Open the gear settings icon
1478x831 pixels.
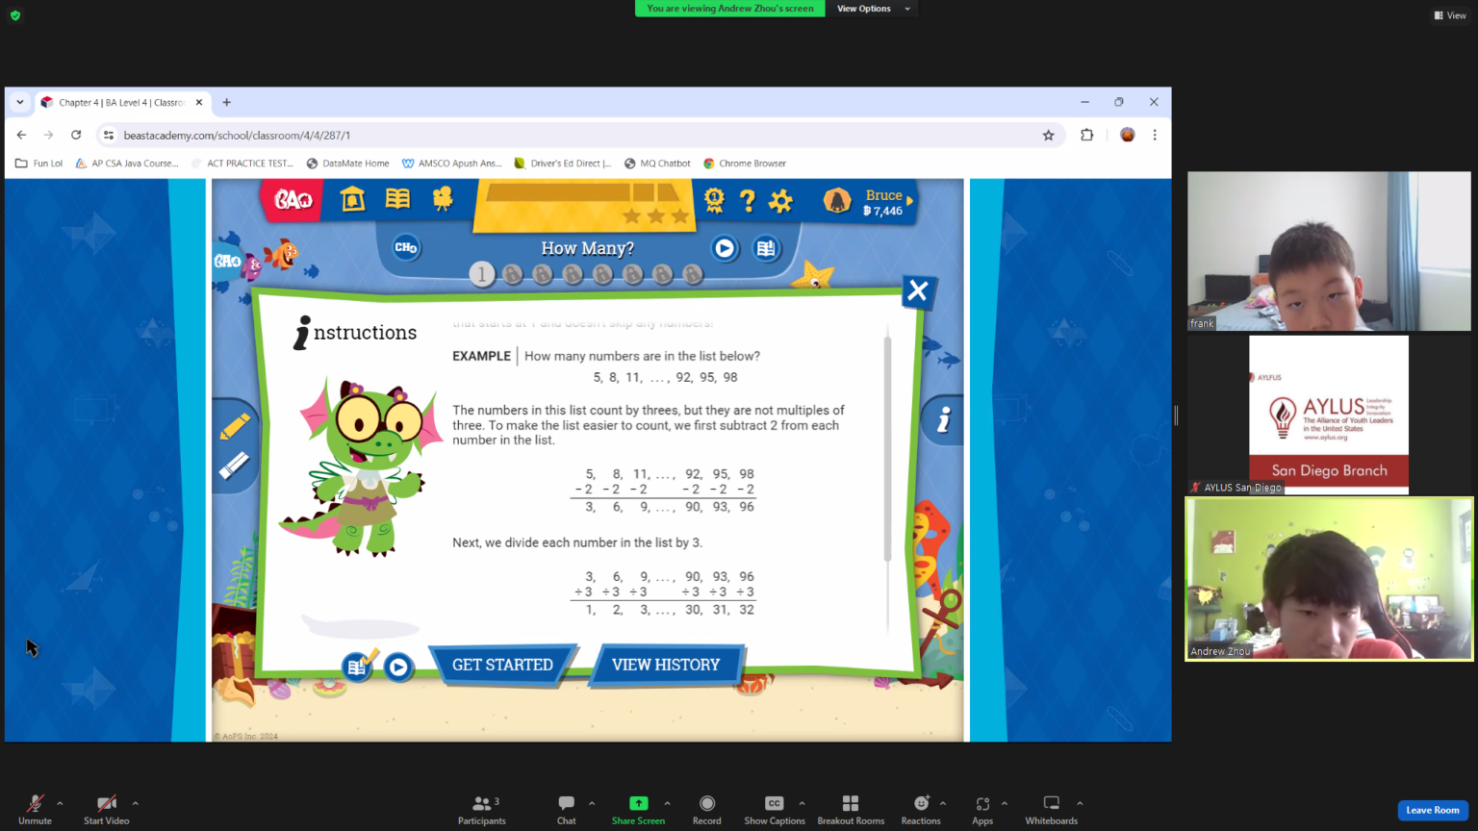780,200
